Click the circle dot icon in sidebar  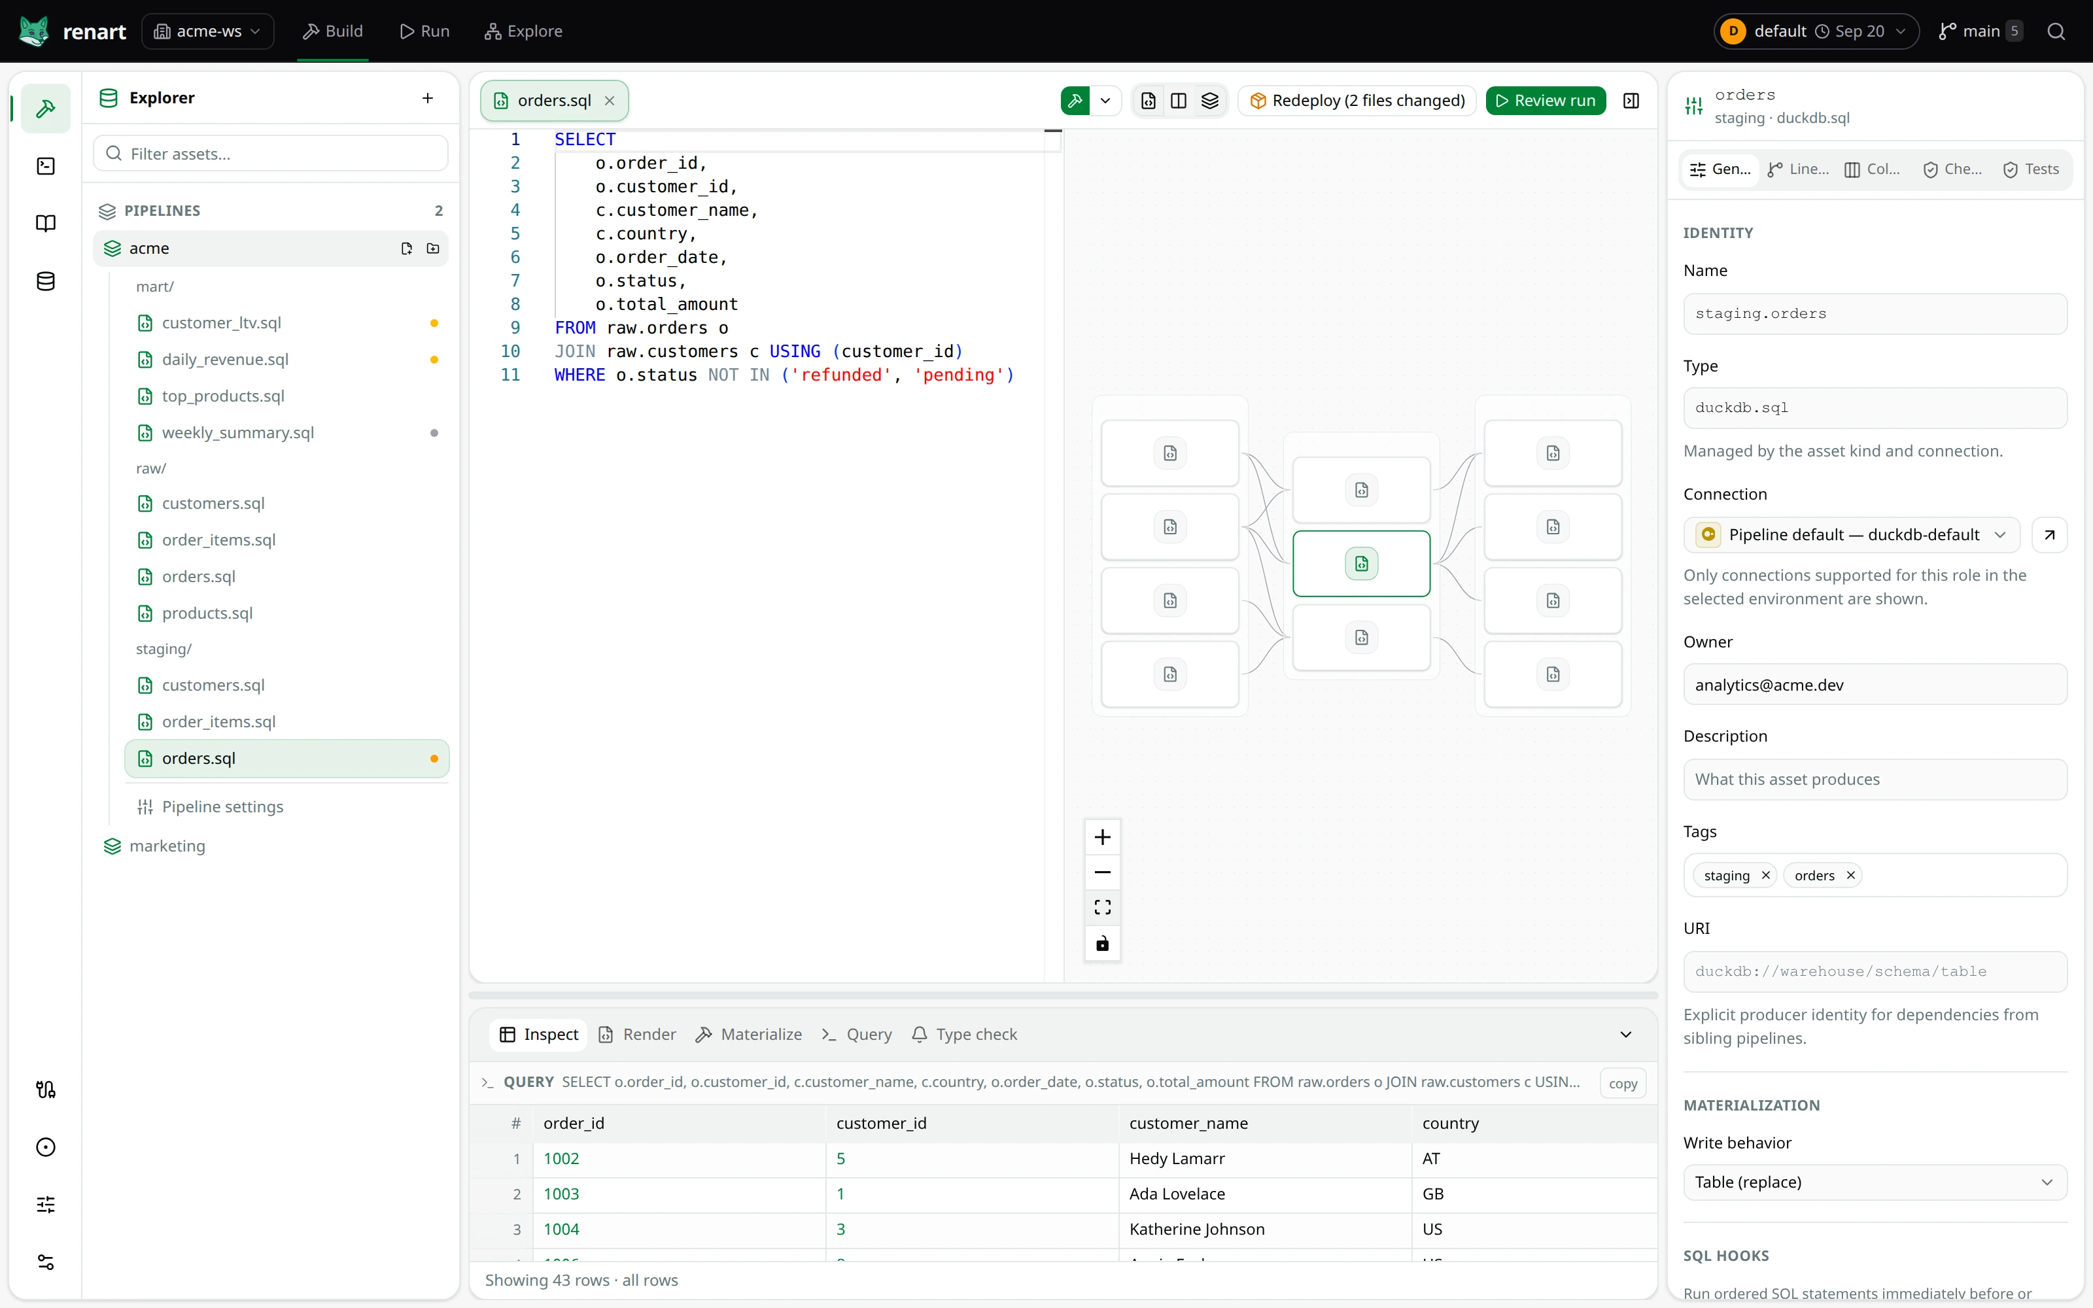(x=46, y=1147)
